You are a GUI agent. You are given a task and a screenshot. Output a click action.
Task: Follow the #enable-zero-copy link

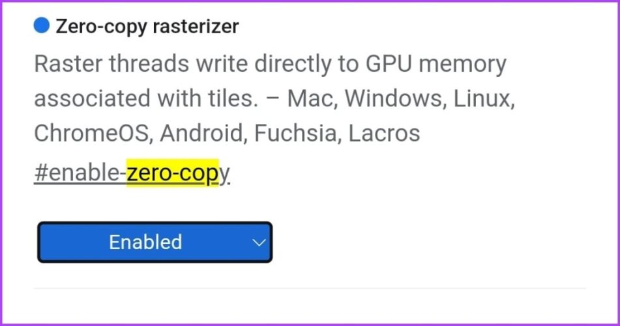(132, 173)
